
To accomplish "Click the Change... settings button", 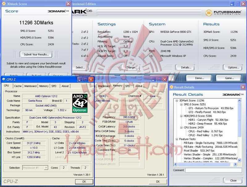I will pos(131,68).
